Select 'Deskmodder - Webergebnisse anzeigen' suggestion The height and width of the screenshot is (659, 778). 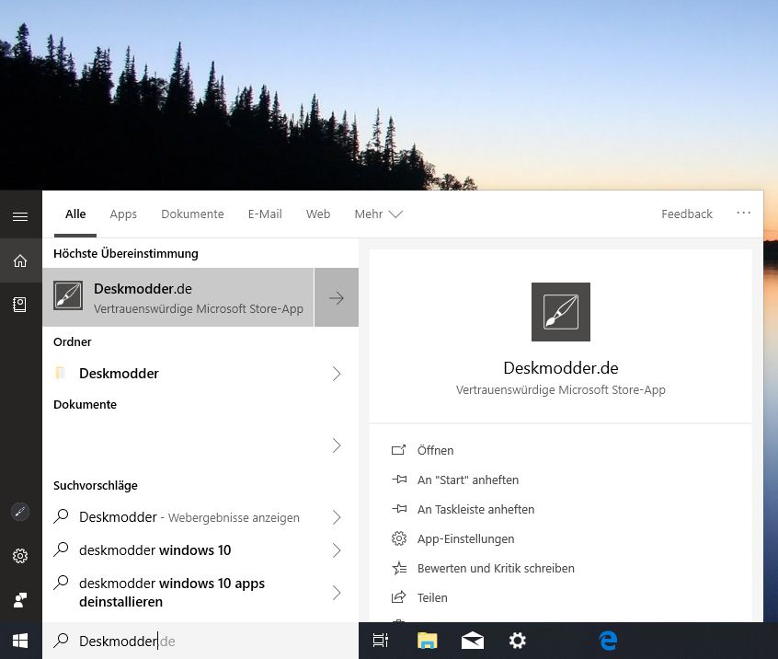[200, 517]
